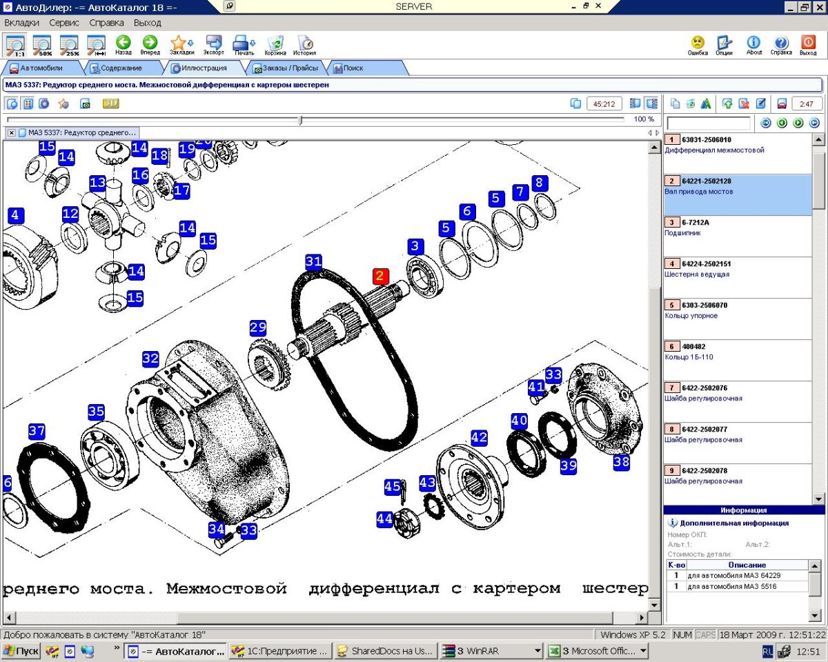The width and height of the screenshot is (828, 662).
Task: Open Корзина recycle basket
Action: (275, 45)
